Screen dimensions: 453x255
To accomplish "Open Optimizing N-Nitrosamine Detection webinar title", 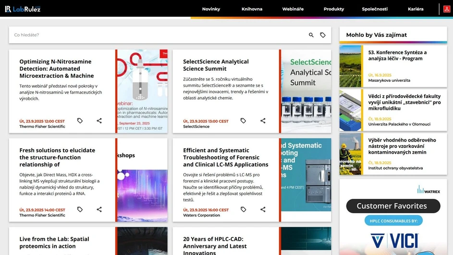I will (x=57, y=69).
